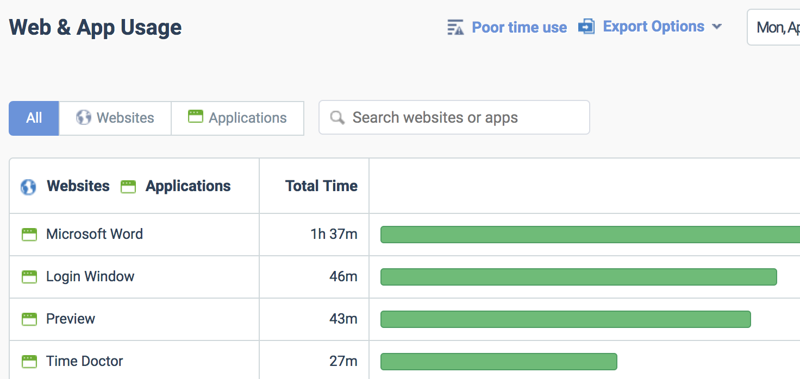Screen dimensions: 800x379
Task: Click the Web & App Usage heading
Action: pos(96,27)
